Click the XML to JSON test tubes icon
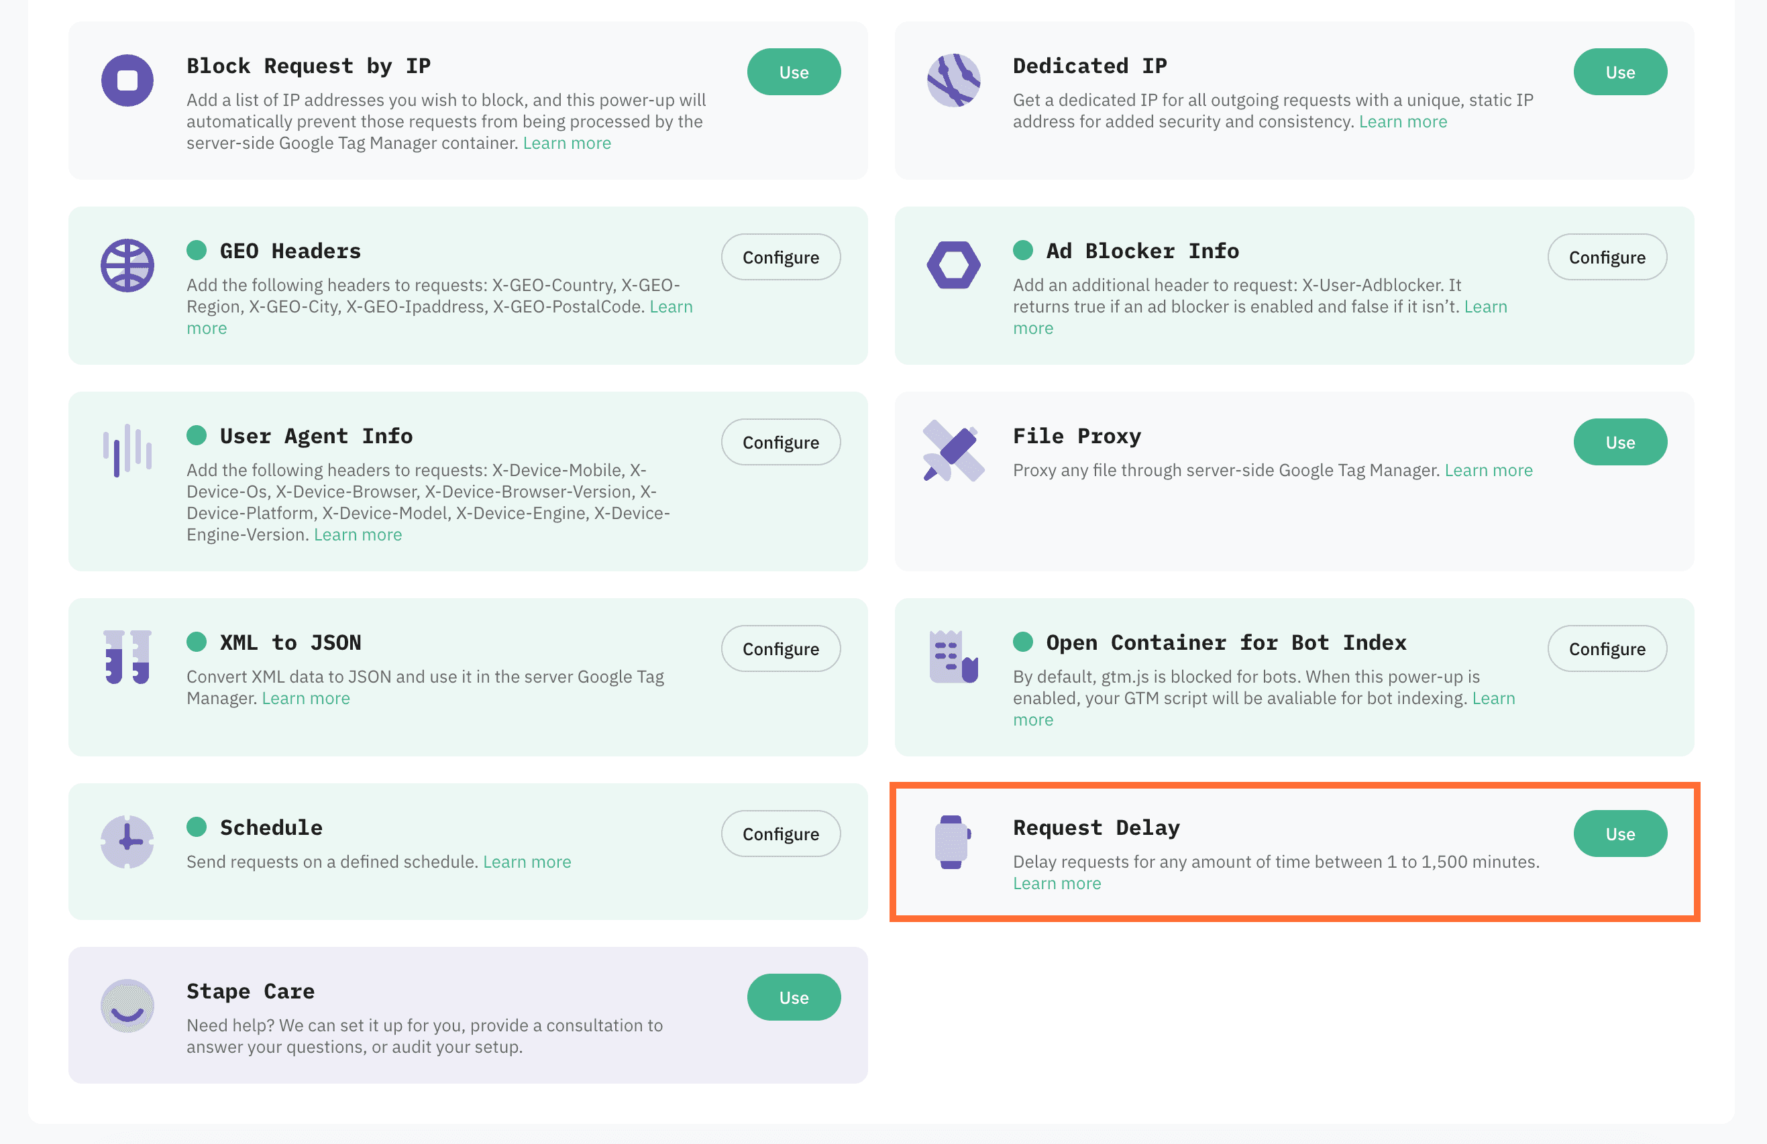The image size is (1767, 1144). [127, 657]
